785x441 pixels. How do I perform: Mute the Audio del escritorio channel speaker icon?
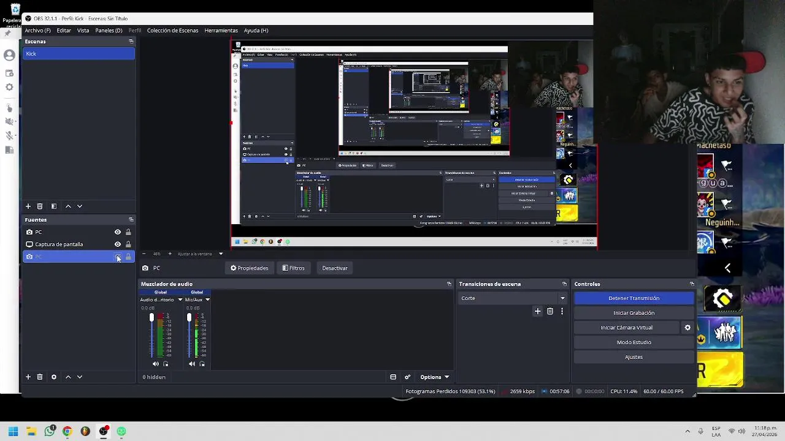pyautogui.click(x=155, y=364)
